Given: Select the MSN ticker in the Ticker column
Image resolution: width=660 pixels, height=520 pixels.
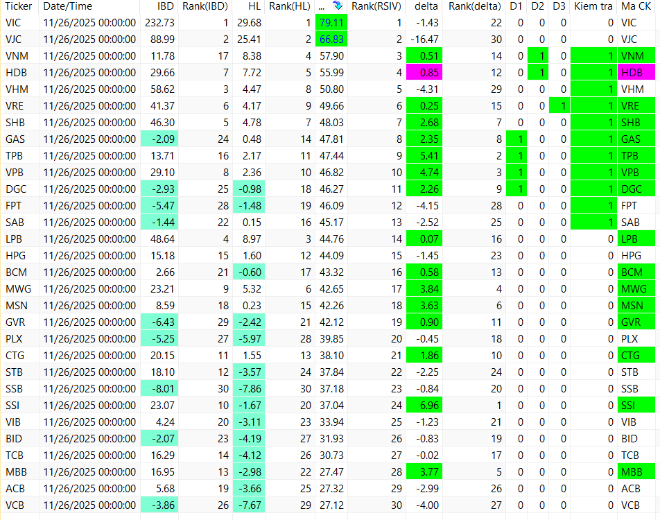Looking at the screenshot, I should [x=17, y=306].
